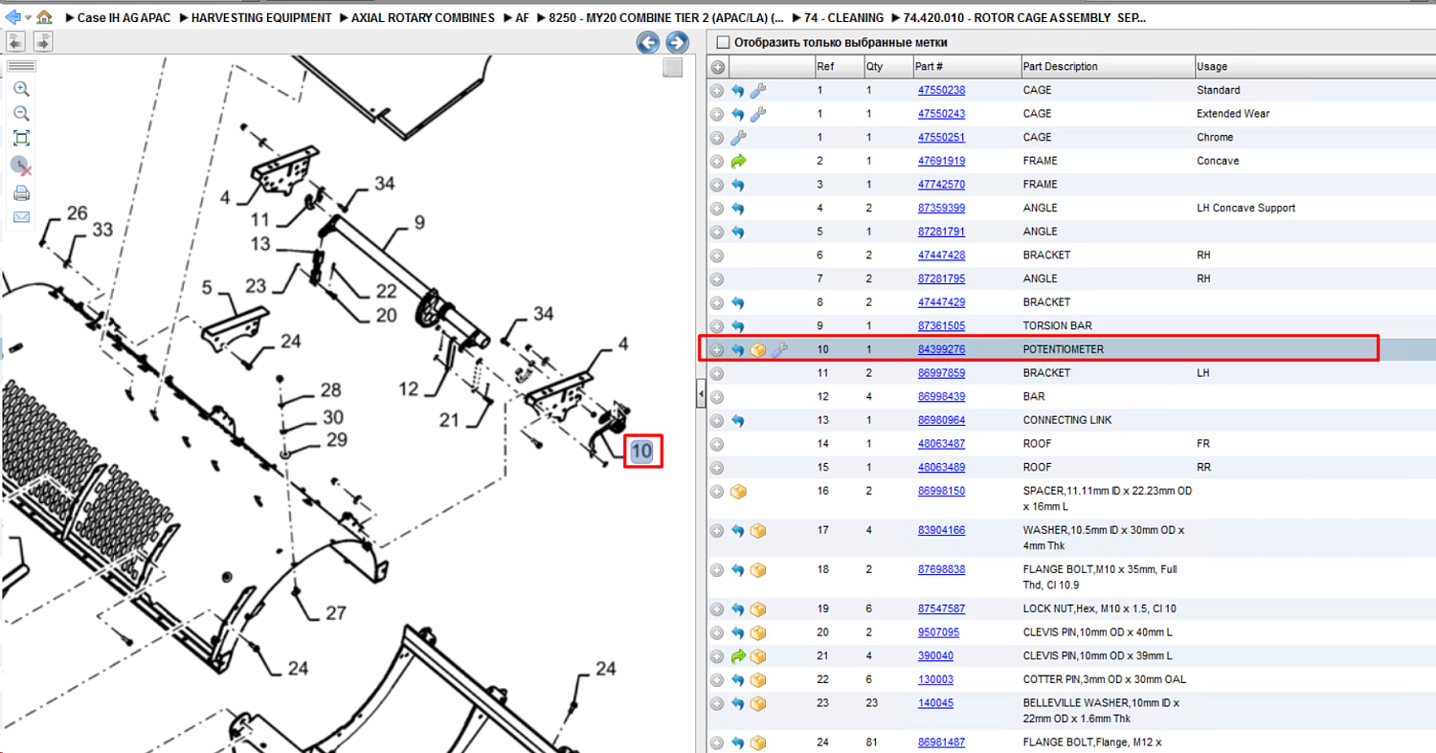The width and height of the screenshot is (1436, 753).
Task: Click callout number 10 on the diagram
Action: coord(641,452)
